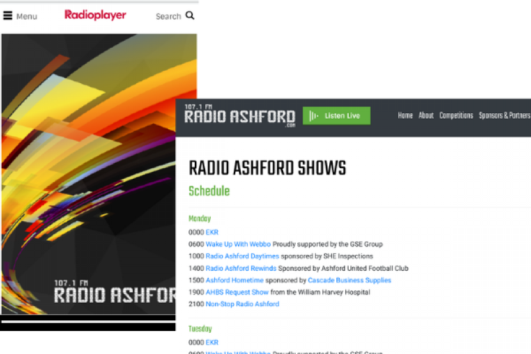Open Non-Stop Radio Ashford link
This screenshot has height=354, width=531.
pyautogui.click(x=242, y=304)
